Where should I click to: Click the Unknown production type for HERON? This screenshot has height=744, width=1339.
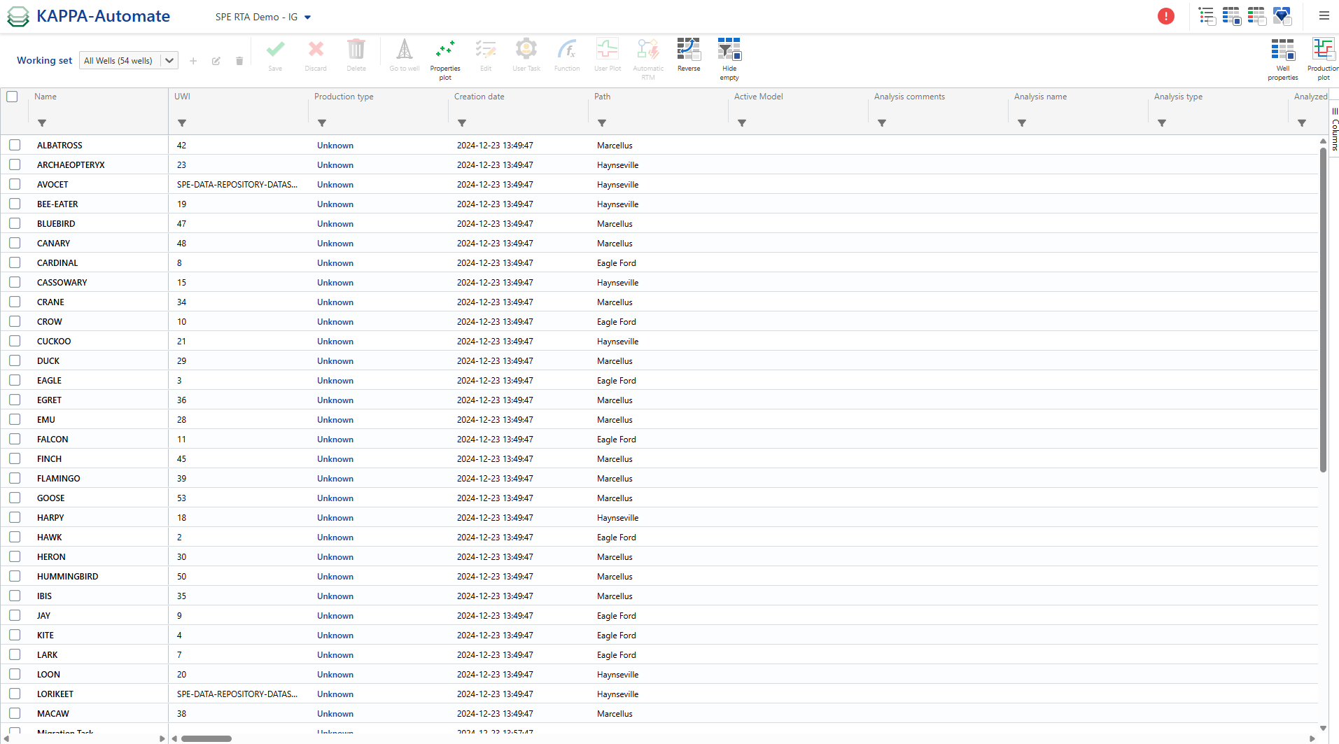335,557
